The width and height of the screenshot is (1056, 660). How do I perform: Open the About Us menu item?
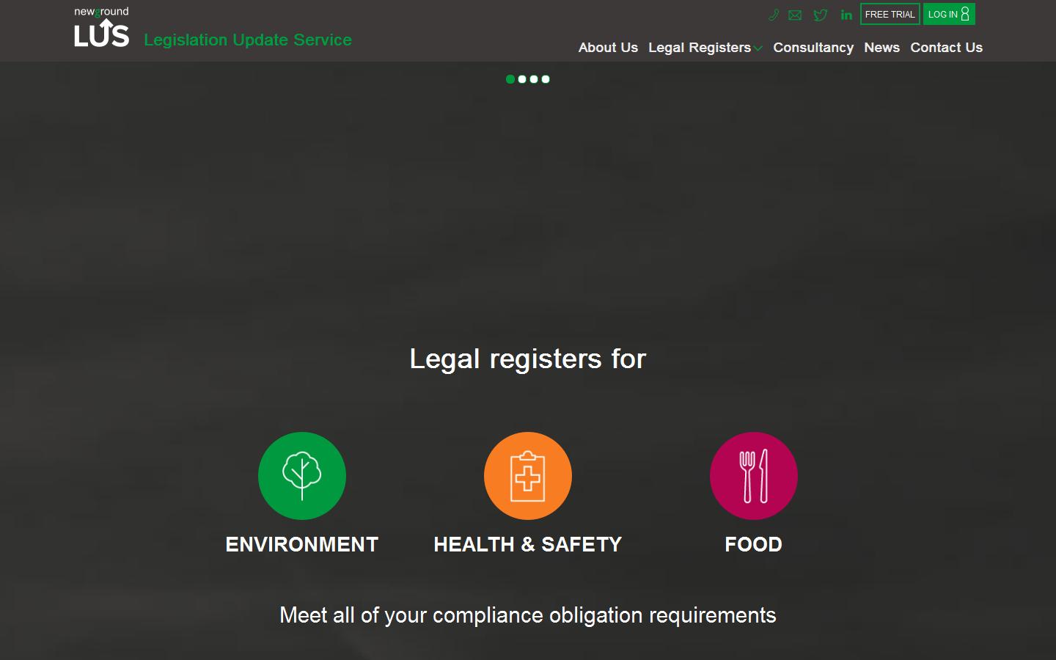tap(608, 48)
